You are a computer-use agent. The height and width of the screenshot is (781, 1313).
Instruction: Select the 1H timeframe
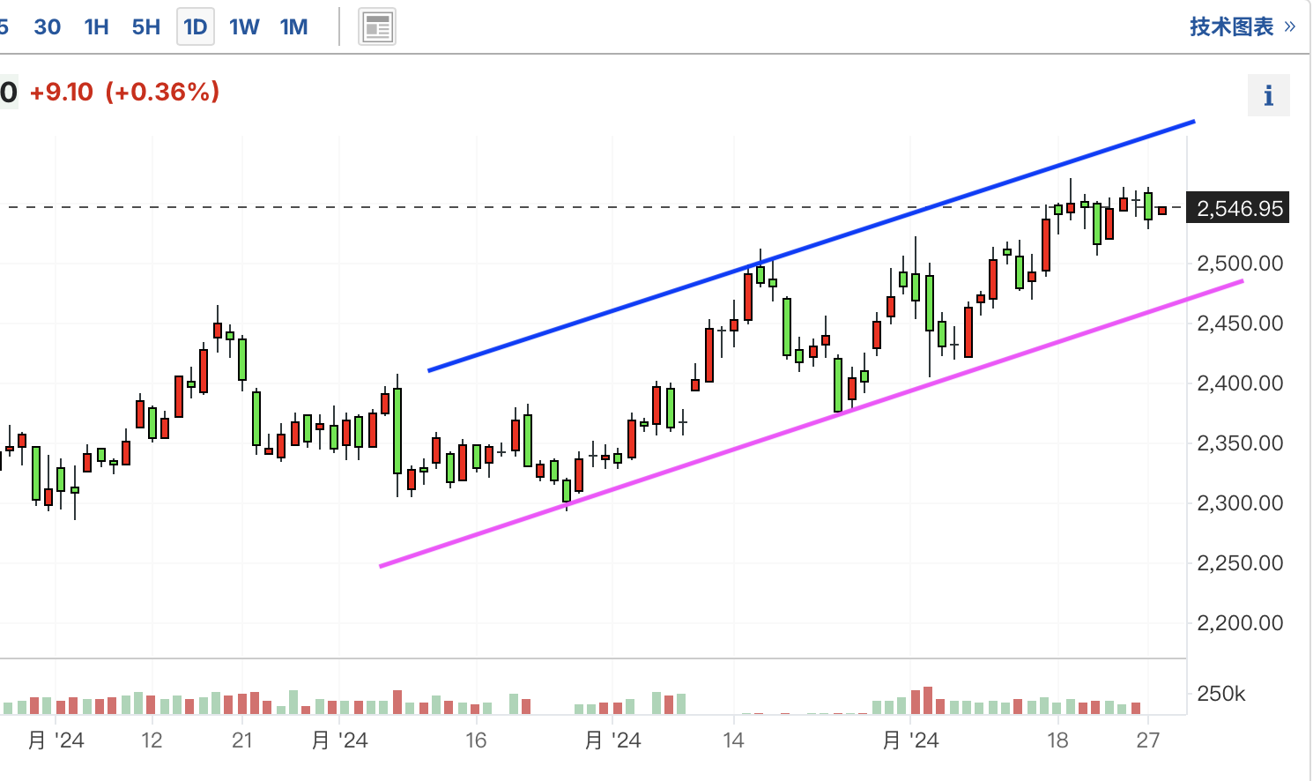pos(97,27)
